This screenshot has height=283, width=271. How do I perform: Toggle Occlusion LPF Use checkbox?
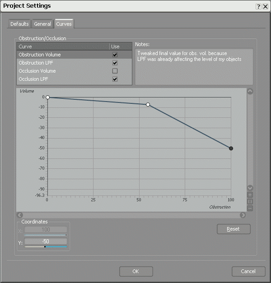tap(115, 79)
